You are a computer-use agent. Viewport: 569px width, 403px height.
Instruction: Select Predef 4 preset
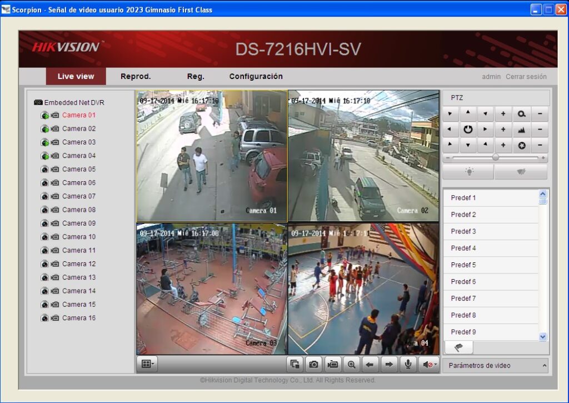click(x=491, y=248)
